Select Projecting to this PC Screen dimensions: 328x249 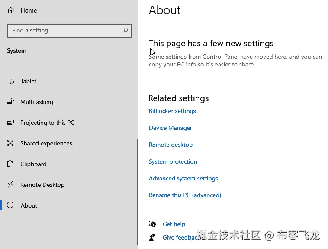click(x=69, y=123)
